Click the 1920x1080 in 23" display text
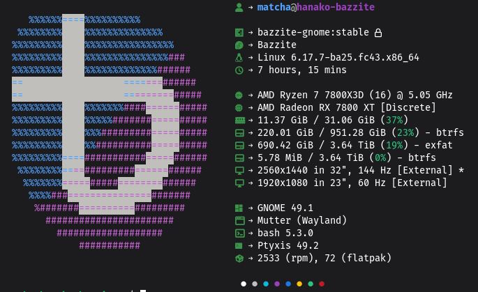Image resolution: width=478 pixels, height=292 pixels. (301, 183)
